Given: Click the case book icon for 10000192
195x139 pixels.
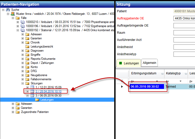Looking at the screenshot, I should 23,30.
